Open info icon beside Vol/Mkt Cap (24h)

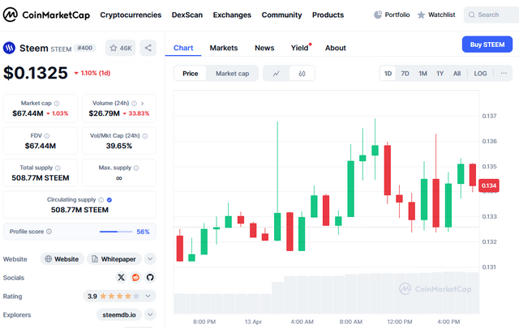pos(144,136)
